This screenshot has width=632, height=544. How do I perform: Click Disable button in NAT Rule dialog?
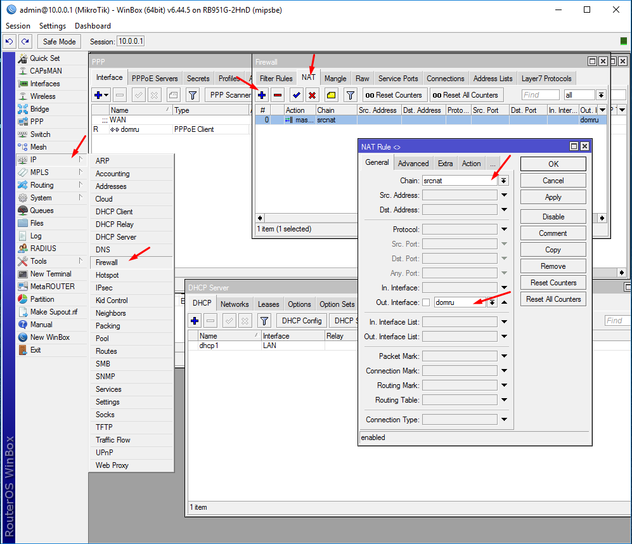(553, 217)
